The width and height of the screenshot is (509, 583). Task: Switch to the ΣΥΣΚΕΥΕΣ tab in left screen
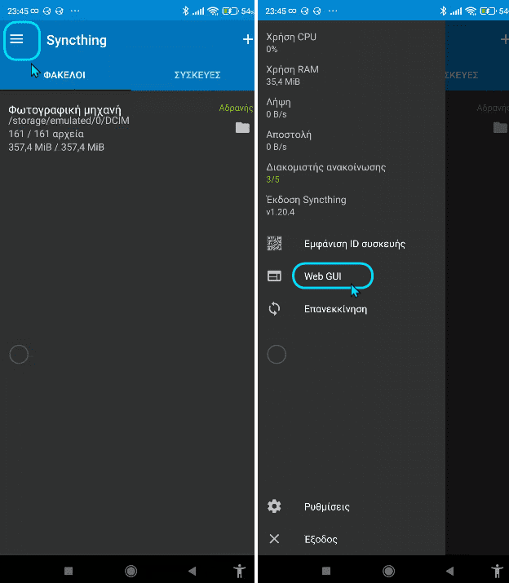point(197,75)
